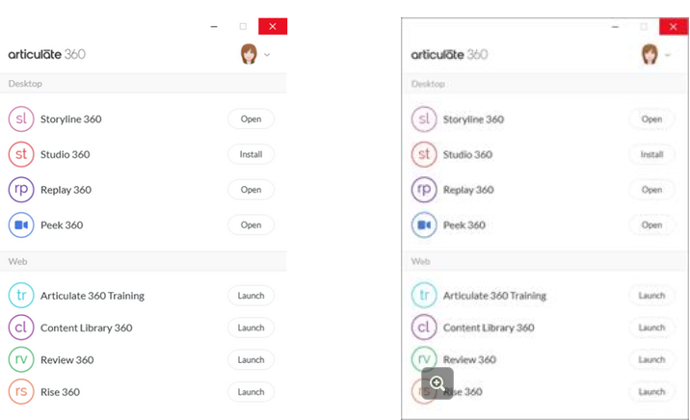Launch Articulate 360 Training in right window
Image resolution: width=690 pixels, height=420 pixels.
651,295
